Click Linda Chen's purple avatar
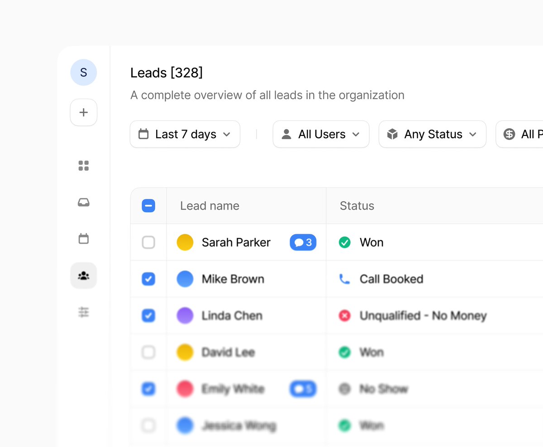543x447 pixels. pyautogui.click(x=185, y=316)
